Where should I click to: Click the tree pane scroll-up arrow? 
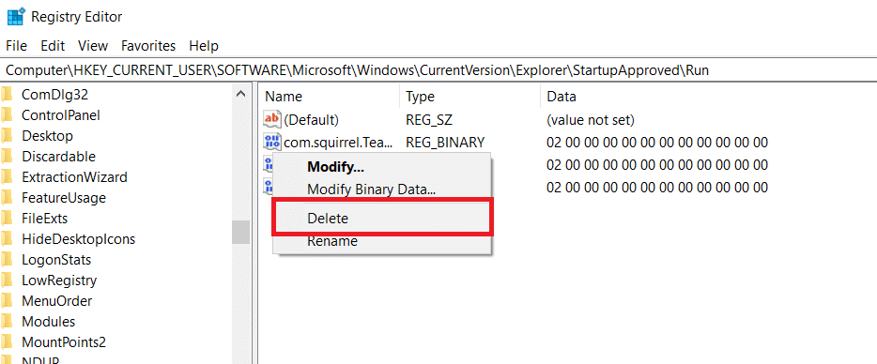coord(240,94)
